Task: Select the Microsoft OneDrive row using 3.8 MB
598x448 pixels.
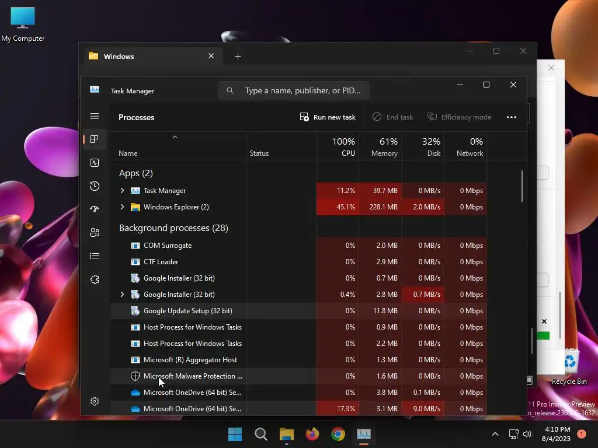Action: pos(298,393)
